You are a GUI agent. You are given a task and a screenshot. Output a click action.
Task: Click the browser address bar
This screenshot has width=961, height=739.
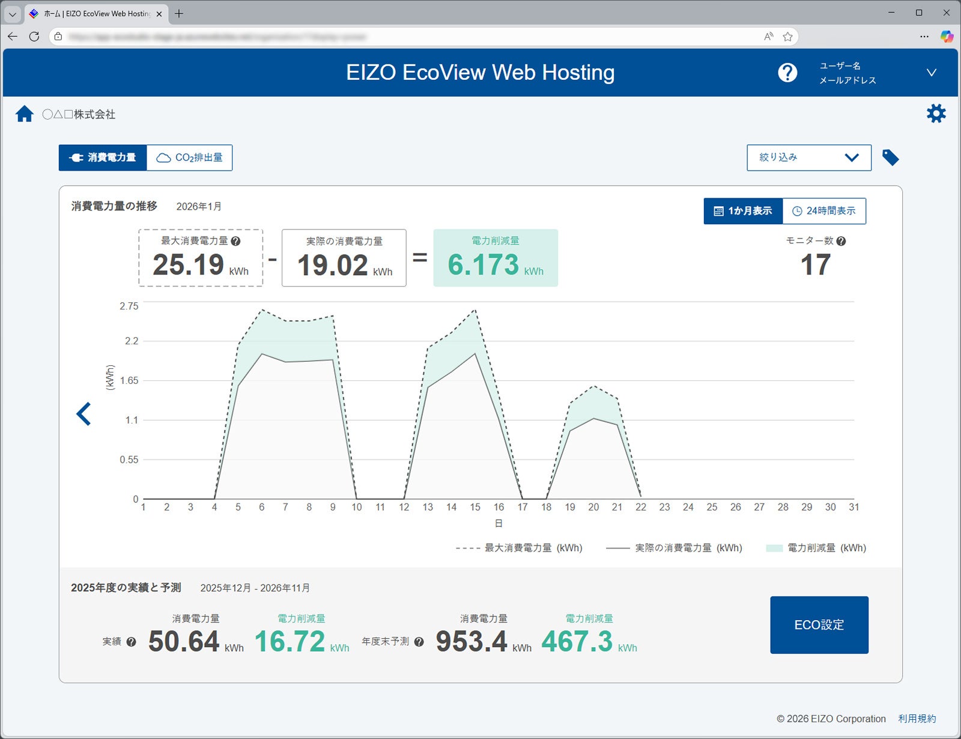point(360,37)
